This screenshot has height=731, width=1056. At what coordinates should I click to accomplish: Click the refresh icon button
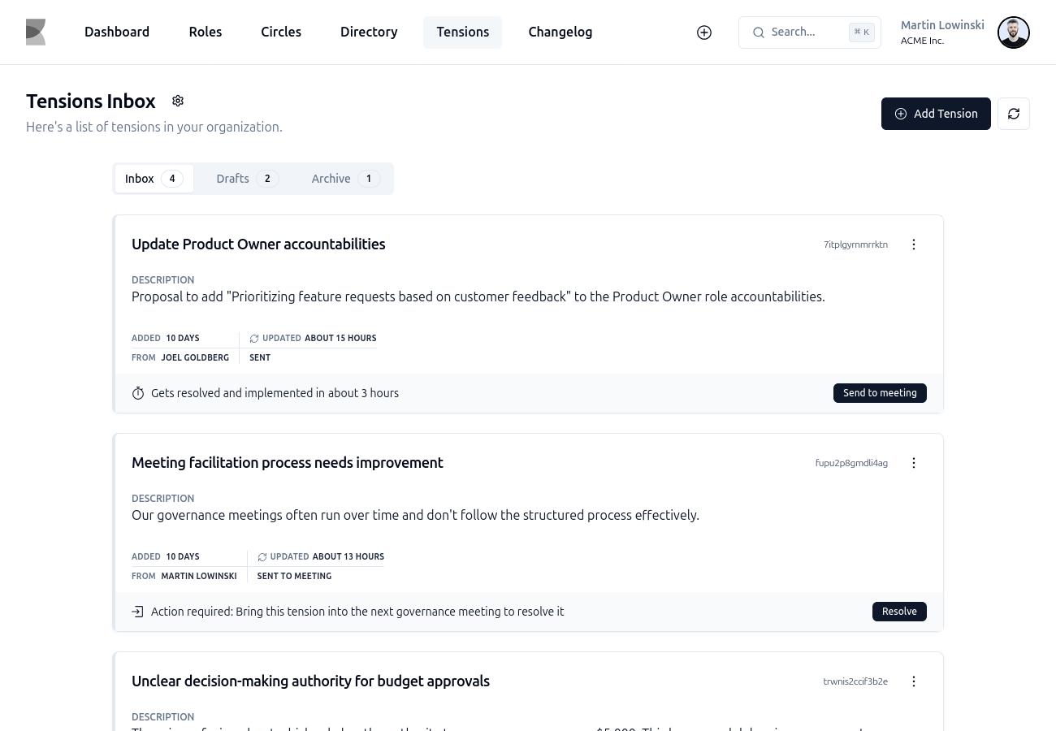[1014, 114]
